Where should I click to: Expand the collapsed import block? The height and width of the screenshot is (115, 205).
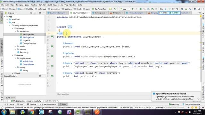point(70,27)
